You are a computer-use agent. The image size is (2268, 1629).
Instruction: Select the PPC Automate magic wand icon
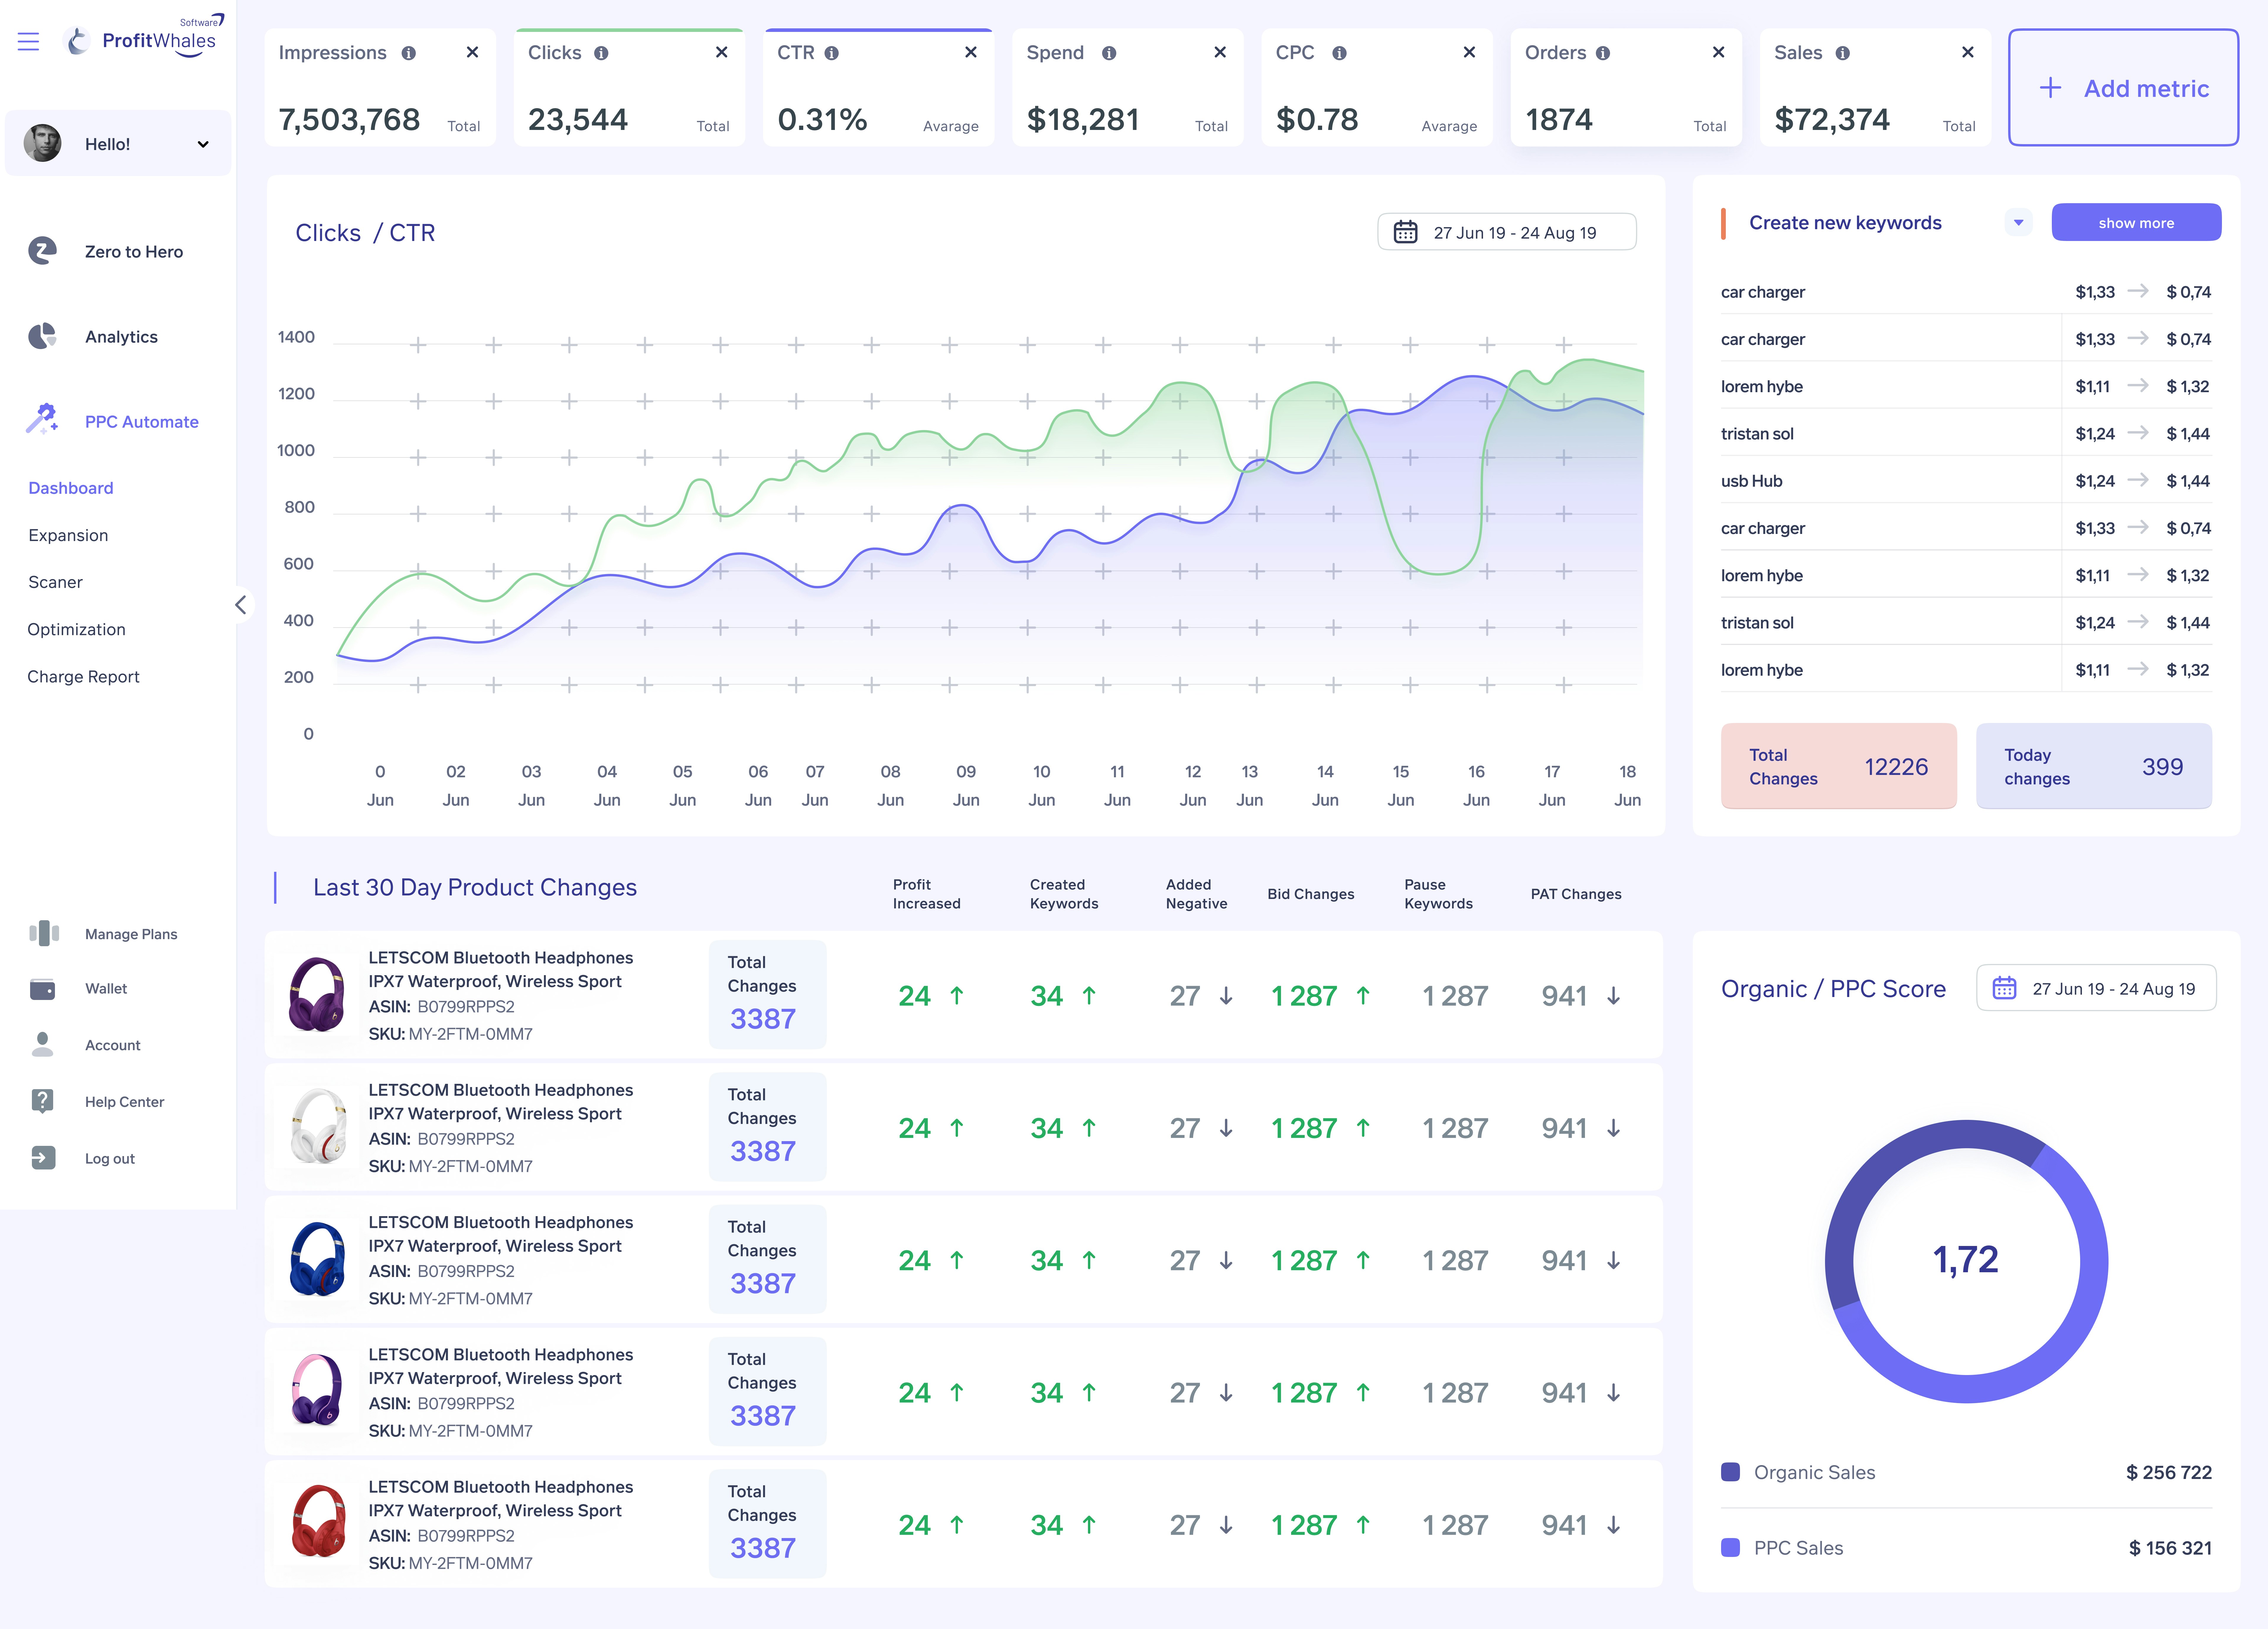[x=42, y=420]
